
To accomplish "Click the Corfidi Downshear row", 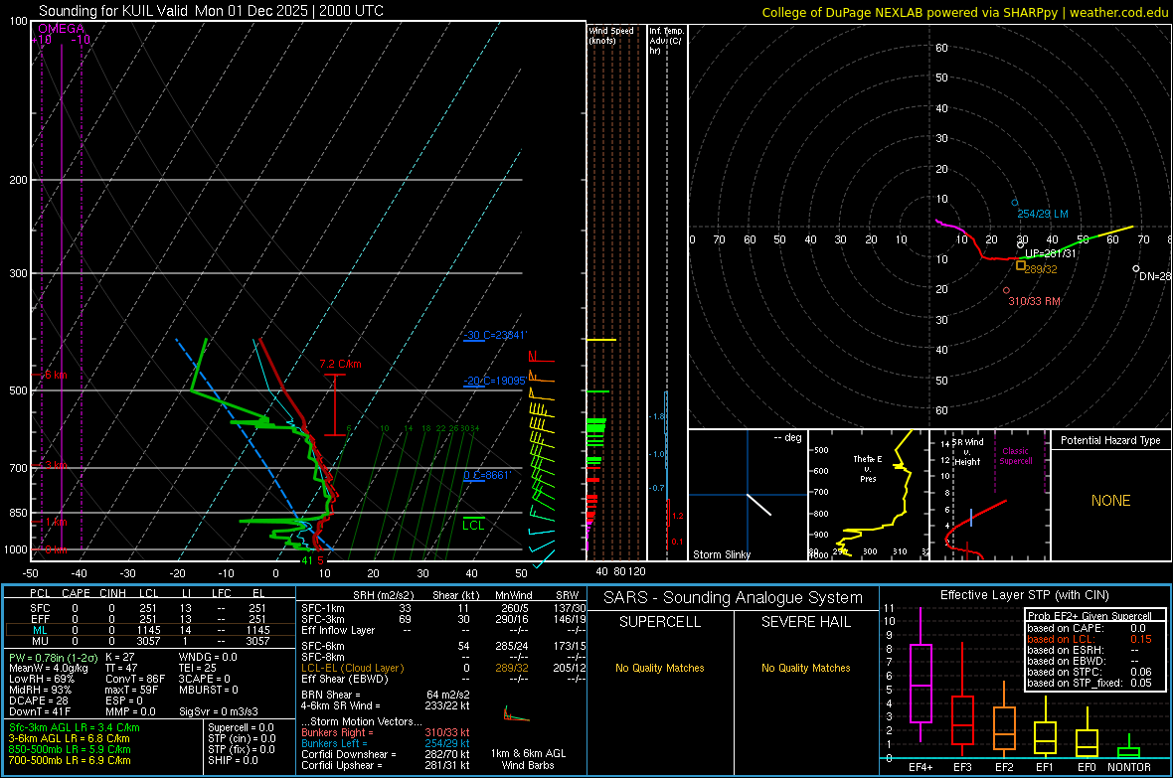I will click(x=386, y=755).
